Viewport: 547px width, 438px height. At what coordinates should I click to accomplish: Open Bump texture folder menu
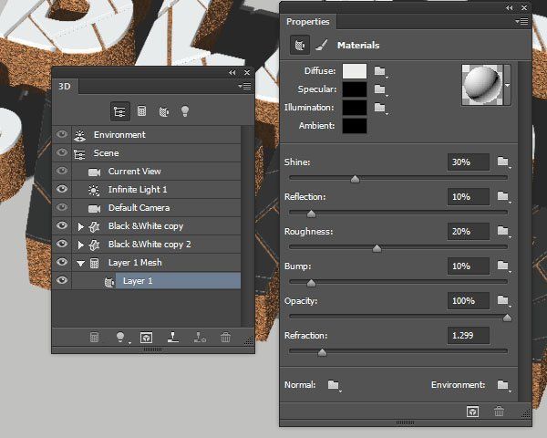point(503,266)
